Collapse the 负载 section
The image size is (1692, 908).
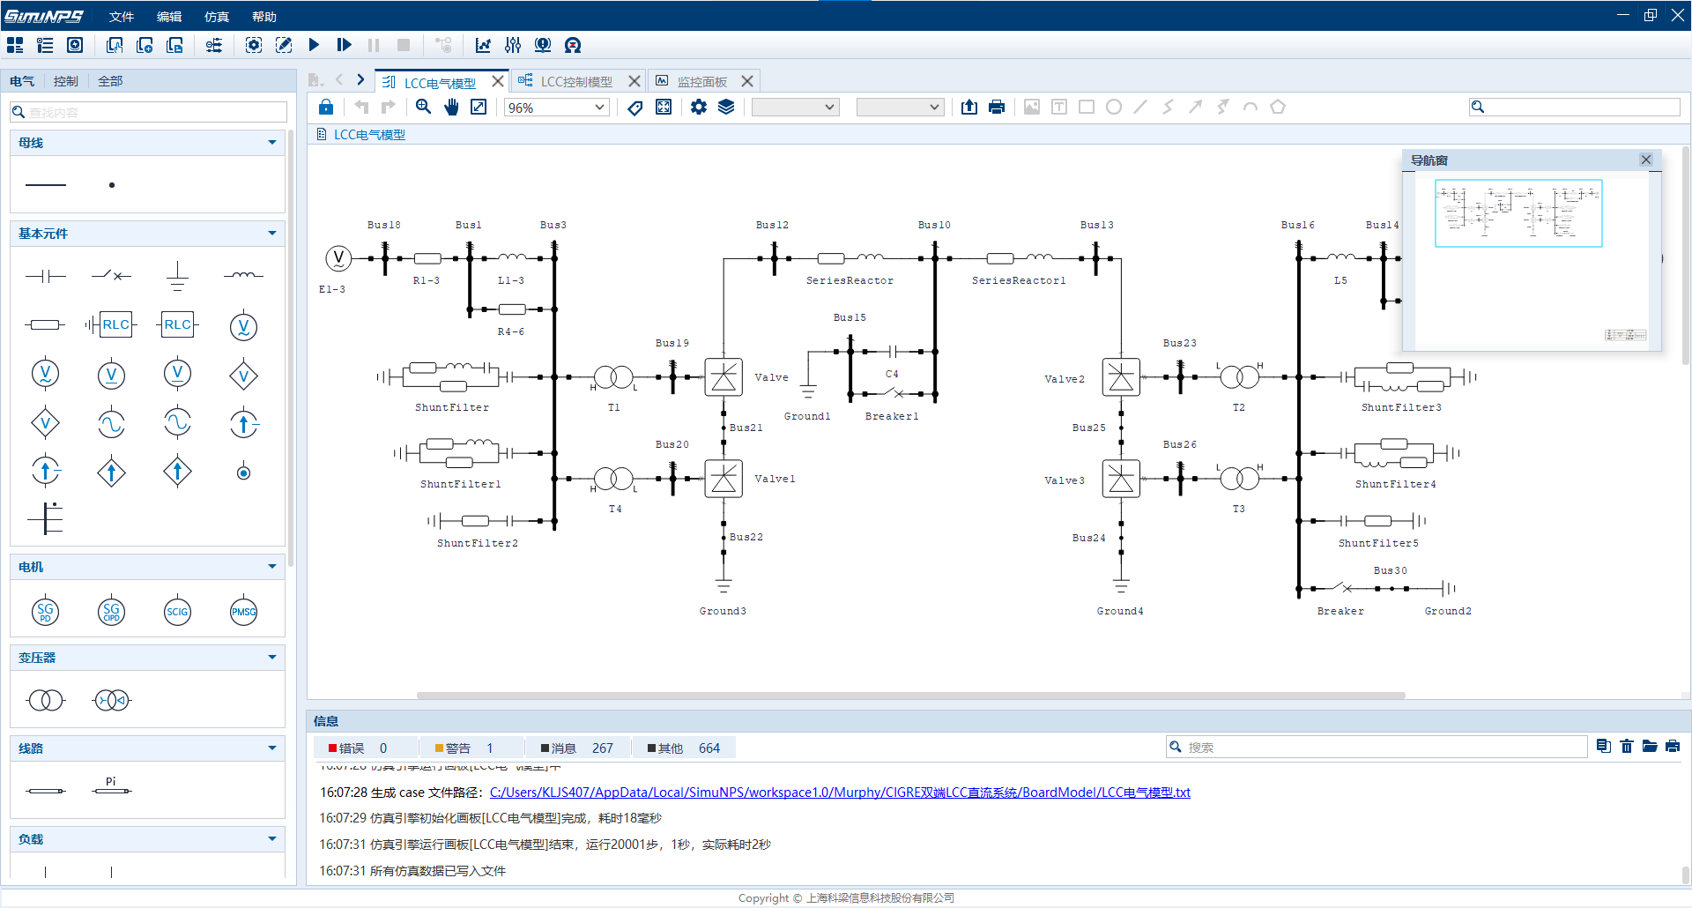click(x=271, y=839)
